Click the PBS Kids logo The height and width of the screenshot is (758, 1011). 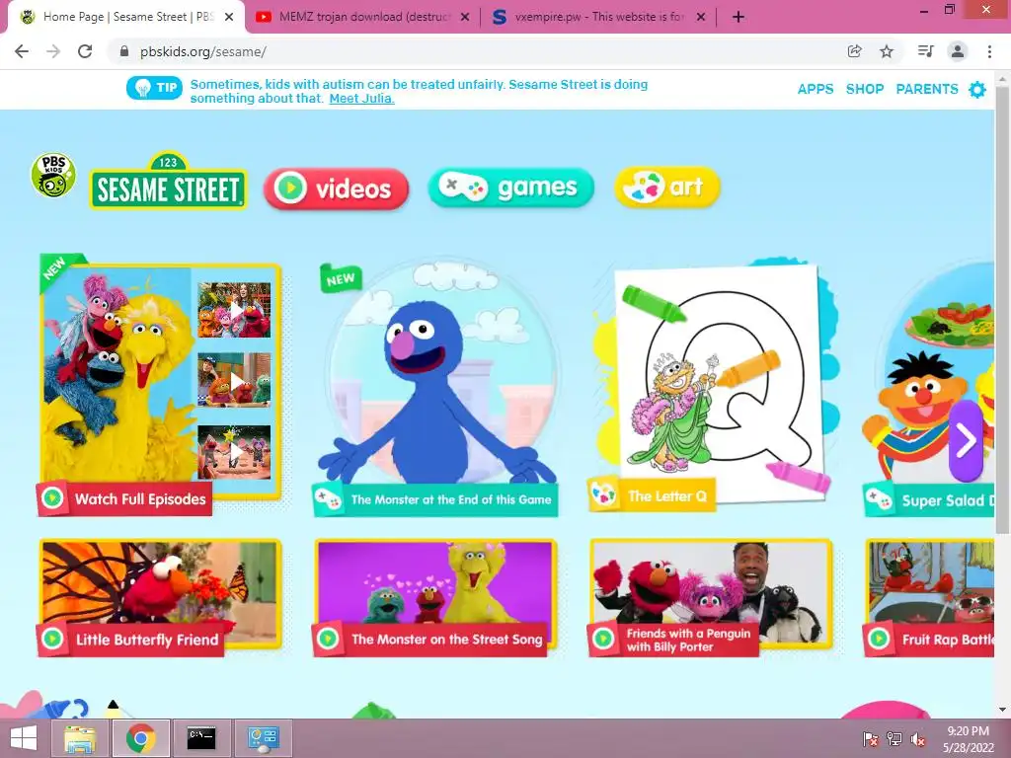(53, 176)
